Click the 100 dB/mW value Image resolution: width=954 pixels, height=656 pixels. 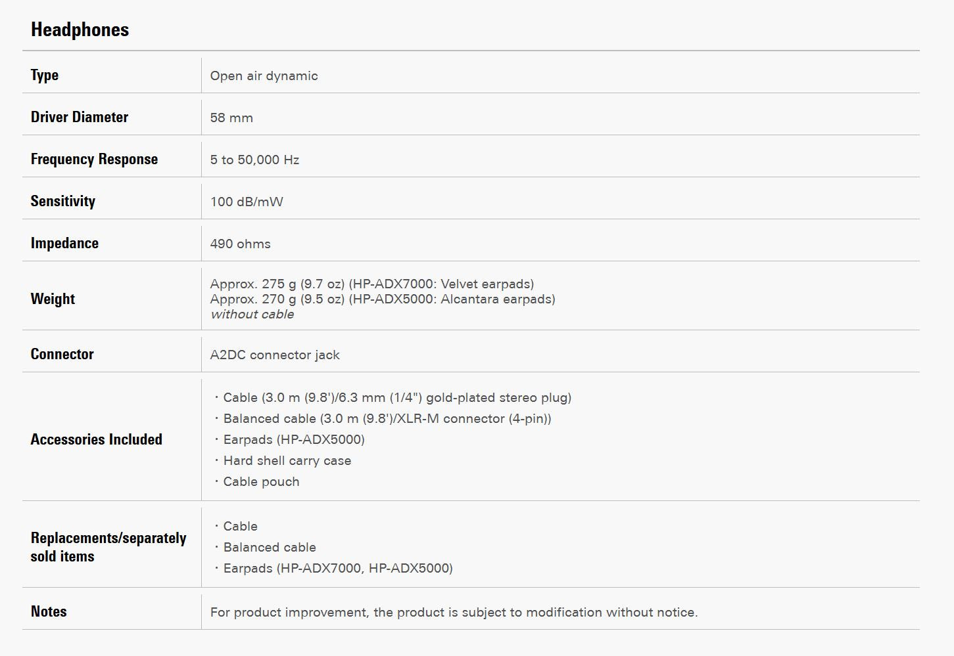click(x=247, y=202)
